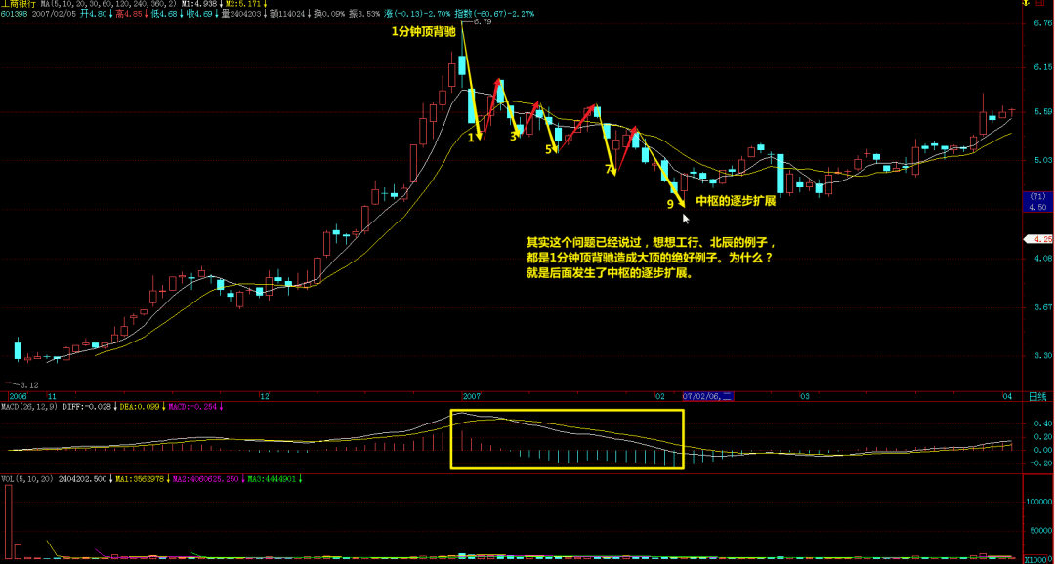
Task: Click the 开4.80 open price value
Action: point(94,13)
